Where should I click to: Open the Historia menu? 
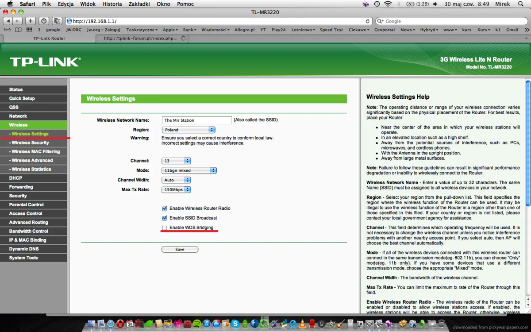point(112,4)
